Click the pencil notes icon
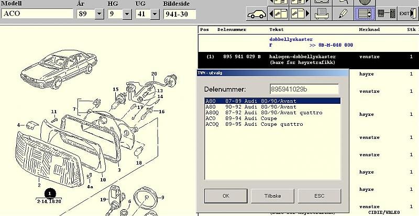Screen dimensions: 419x216 (x=343, y=13)
